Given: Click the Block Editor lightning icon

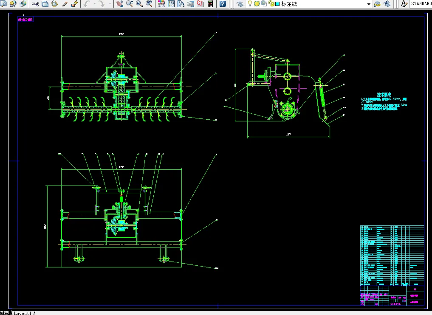Looking at the screenshot, I should pos(74,4).
